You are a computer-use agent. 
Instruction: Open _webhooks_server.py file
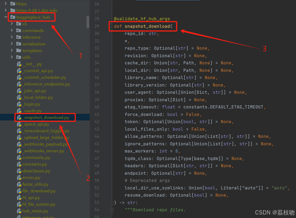tap(43, 151)
